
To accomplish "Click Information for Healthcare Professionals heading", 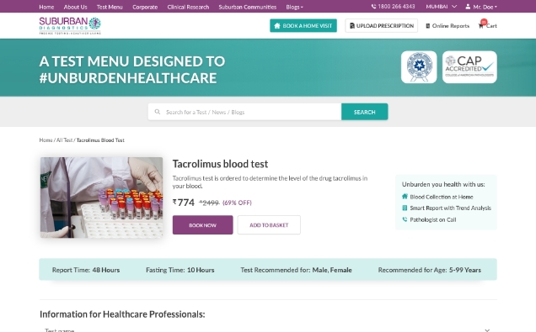I will (122, 314).
